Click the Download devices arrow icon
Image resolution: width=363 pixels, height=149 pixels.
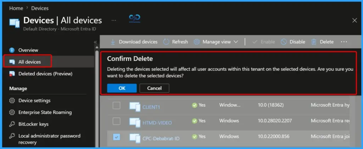[x=113, y=42]
